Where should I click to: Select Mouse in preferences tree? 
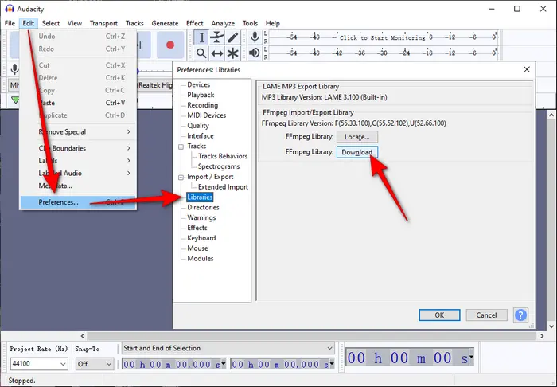click(x=197, y=248)
